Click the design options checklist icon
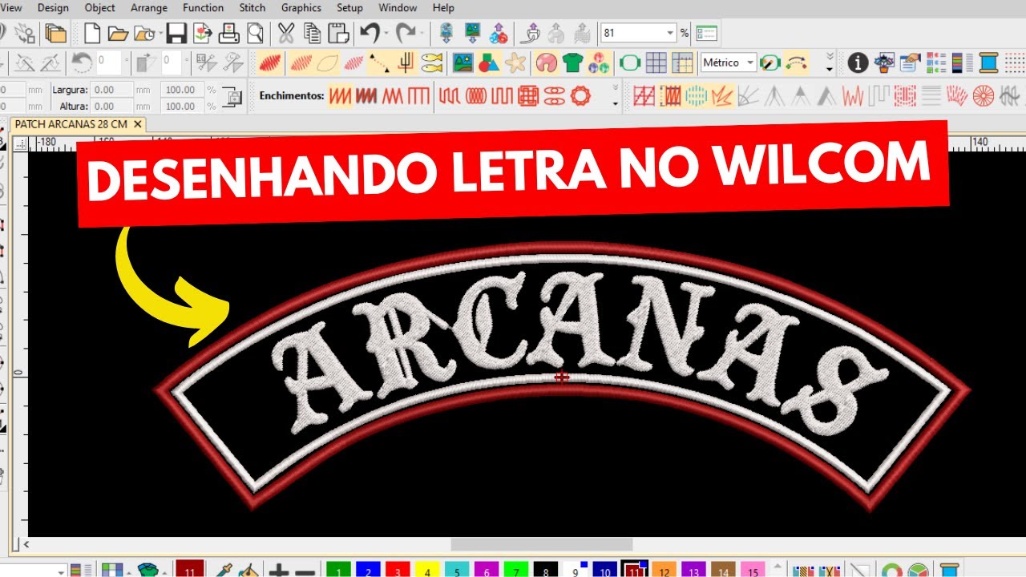 click(x=707, y=34)
